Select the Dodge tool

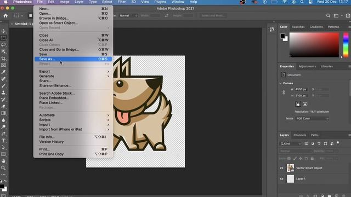[x=3, y=127]
